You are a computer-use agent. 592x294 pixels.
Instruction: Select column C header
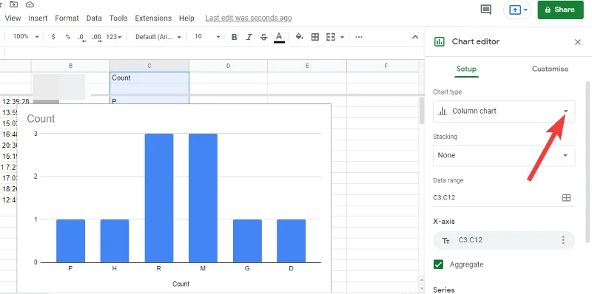pos(149,66)
